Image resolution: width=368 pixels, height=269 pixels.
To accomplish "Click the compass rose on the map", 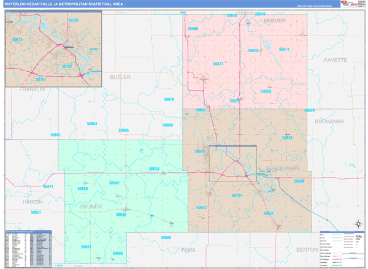I will [x=358, y=224].
